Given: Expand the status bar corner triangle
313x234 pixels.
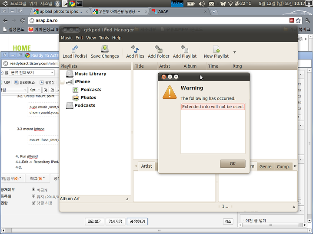Looking at the screenshot, I should (x=294, y=207).
